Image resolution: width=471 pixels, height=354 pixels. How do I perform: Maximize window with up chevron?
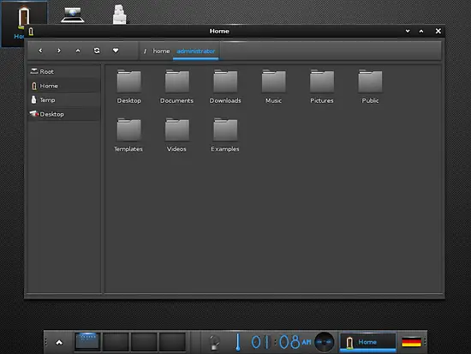pos(421,31)
